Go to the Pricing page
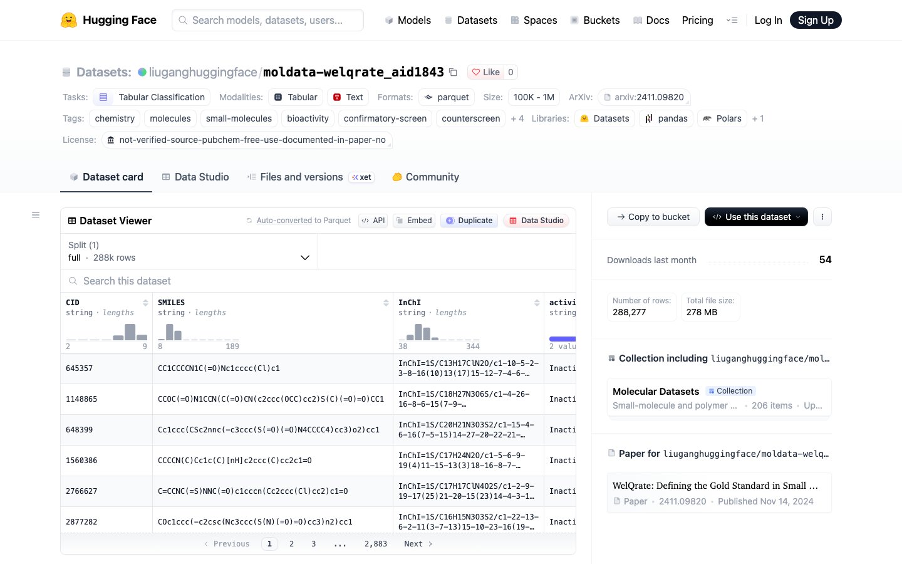This screenshot has height=564, width=902. (697, 20)
